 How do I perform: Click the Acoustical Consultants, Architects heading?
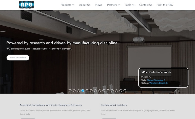[51, 105]
